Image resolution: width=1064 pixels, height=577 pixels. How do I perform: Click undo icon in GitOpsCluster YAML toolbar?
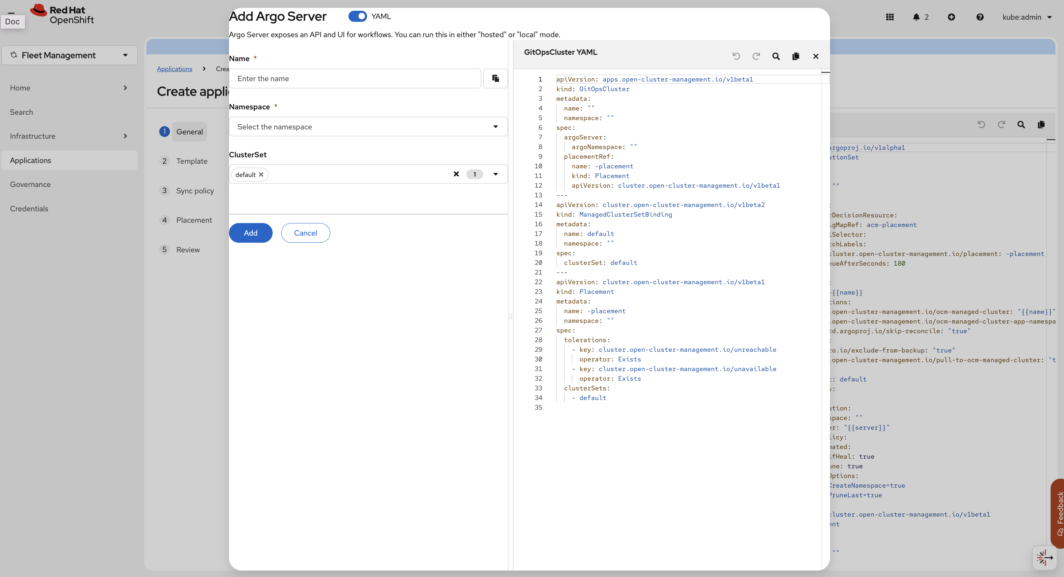coord(736,56)
